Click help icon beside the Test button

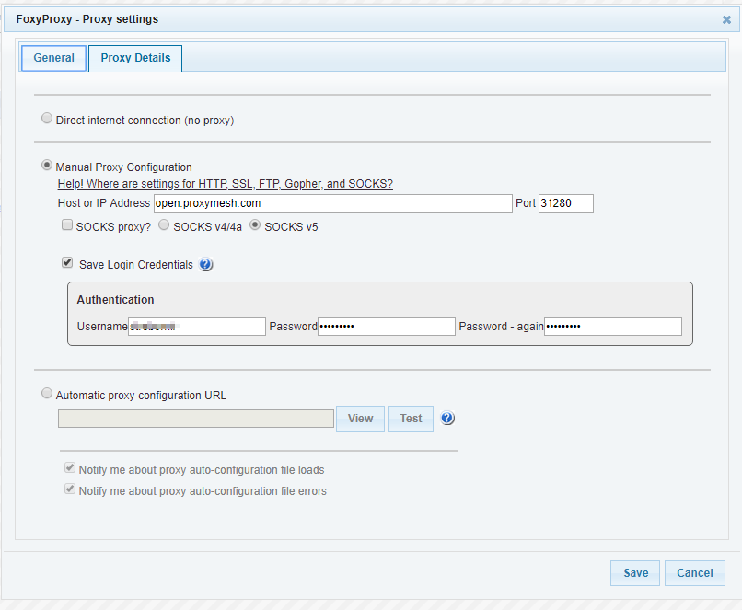click(448, 419)
